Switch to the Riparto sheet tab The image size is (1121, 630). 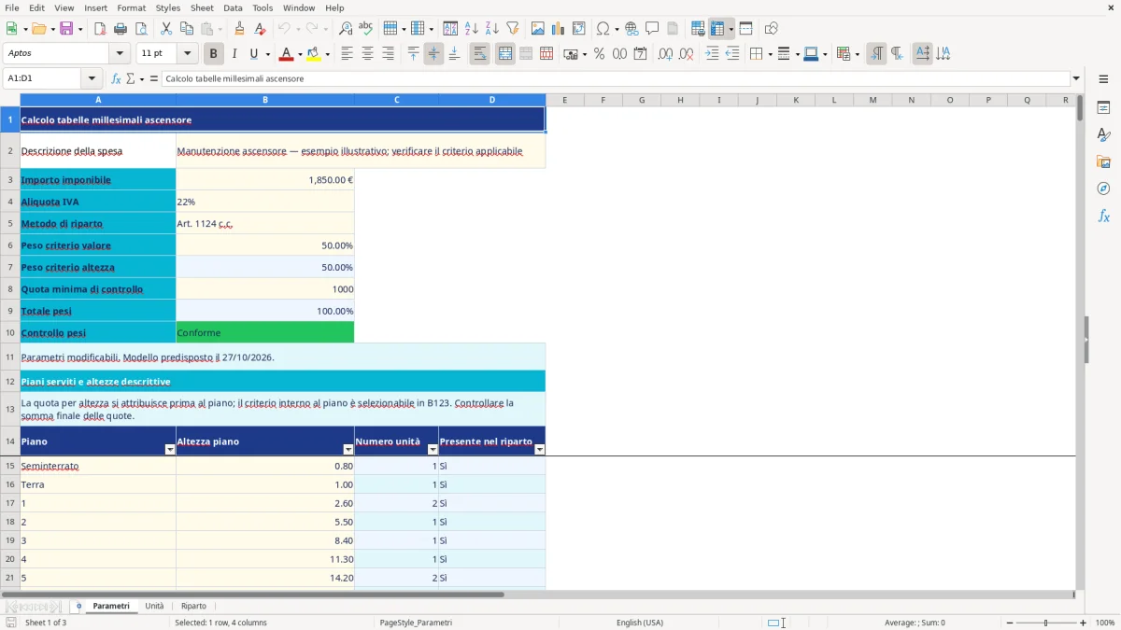pos(193,606)
